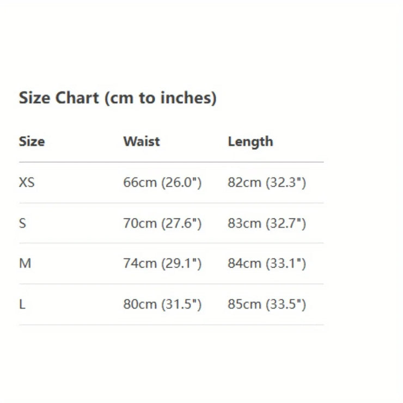Select the 70cm waist value

click(162, 223)
